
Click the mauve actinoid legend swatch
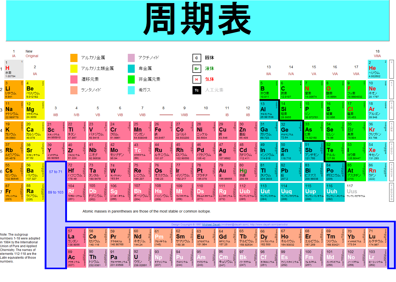click(x=131, y=58)
